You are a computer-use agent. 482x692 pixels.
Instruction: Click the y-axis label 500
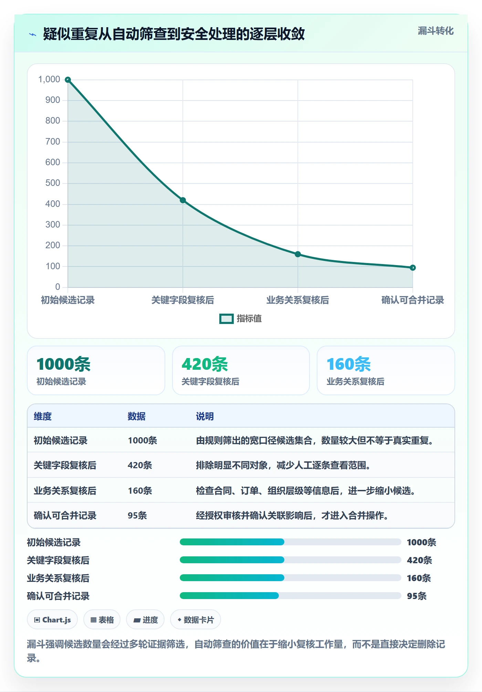(53, 183)
